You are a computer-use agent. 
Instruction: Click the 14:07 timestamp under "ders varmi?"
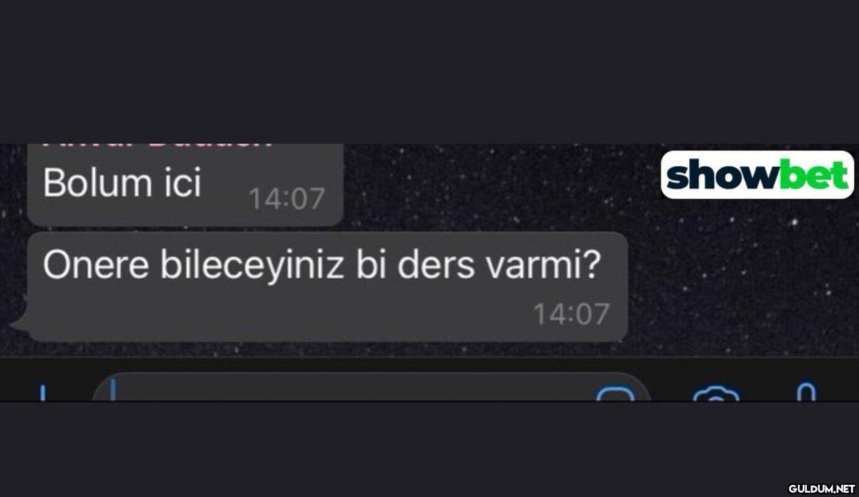click(571, 314)
